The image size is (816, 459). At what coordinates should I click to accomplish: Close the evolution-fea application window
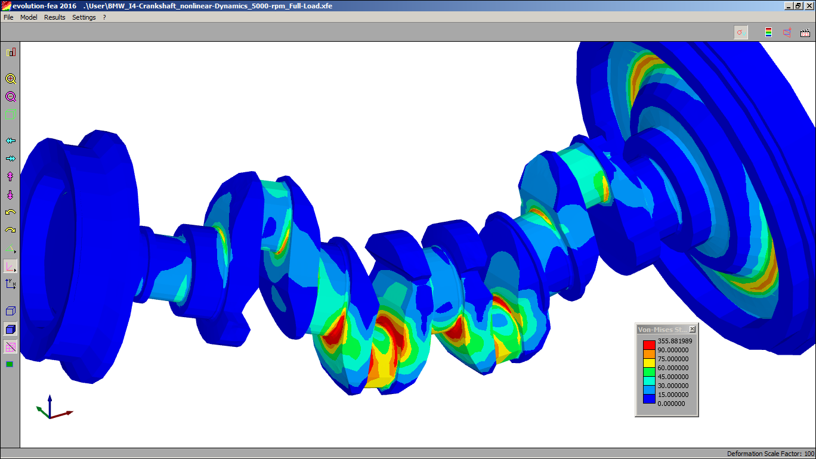809,6
